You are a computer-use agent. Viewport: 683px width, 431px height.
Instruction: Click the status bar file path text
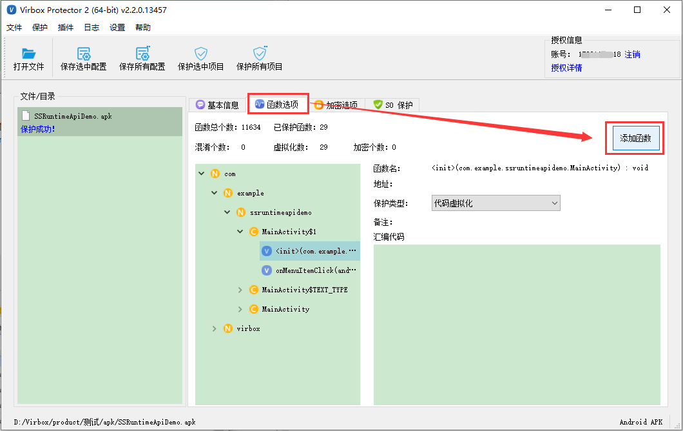click(x=104, y=422)
